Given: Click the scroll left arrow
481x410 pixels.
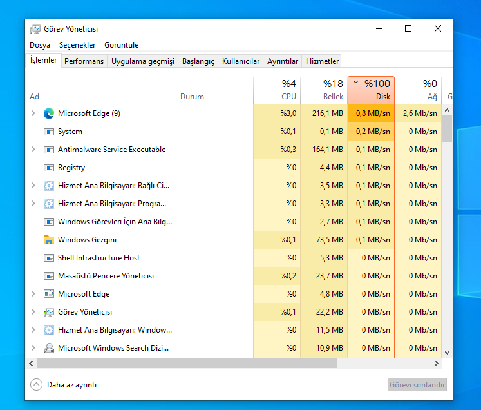Looking at the screenshot, I should pyautogui.click(x=31, y=364).
